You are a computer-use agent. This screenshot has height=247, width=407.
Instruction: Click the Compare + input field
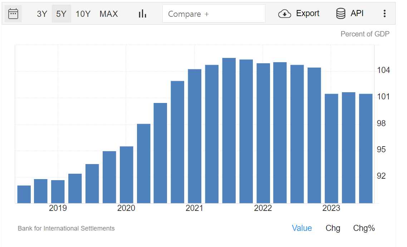(214, 14)
